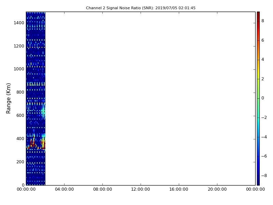Click the dark red top of the colorbar
Screen dimensions: 273x205
coord(258,14)
